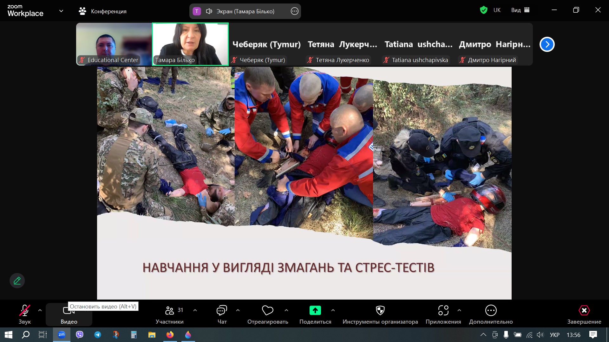Open the Конференция menu item
This screenshot has height=342, width=609.
point(102,11)
